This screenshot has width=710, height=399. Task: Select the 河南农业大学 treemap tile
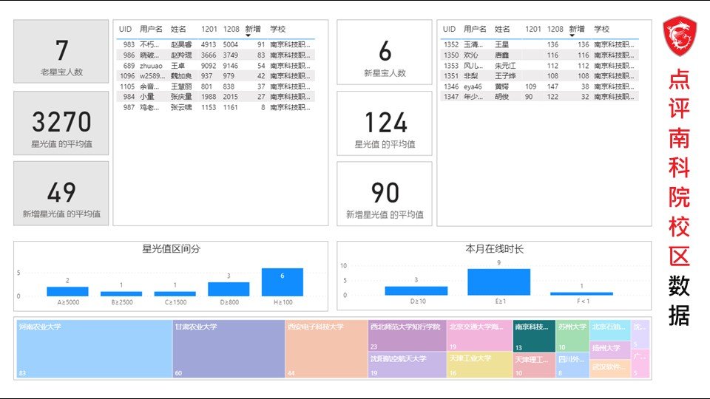[92, 349]
